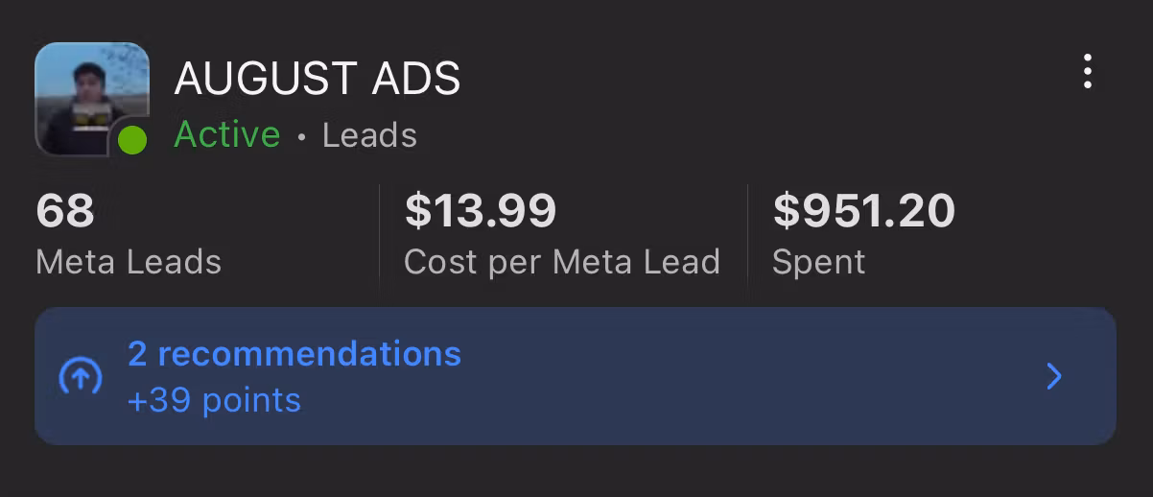Select the AUGUST ADS campaign title

(x=318, y=79)
